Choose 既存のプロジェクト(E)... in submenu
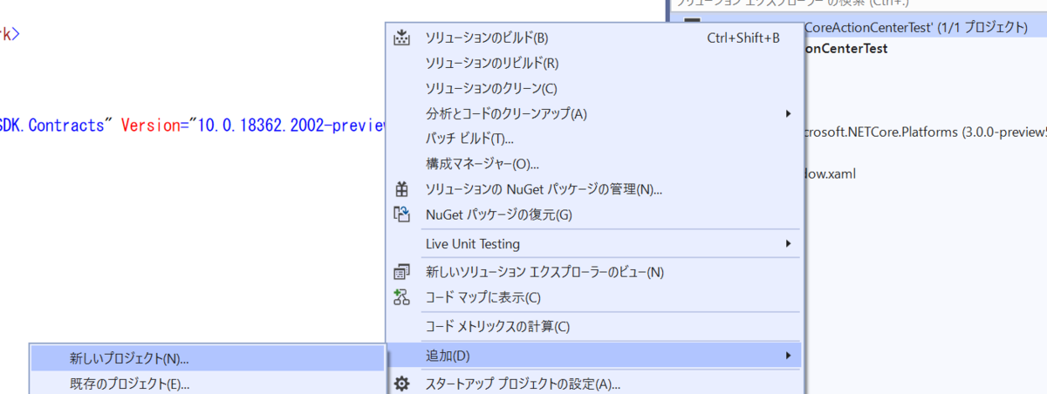1047x394 pixels. pos(208,383)
